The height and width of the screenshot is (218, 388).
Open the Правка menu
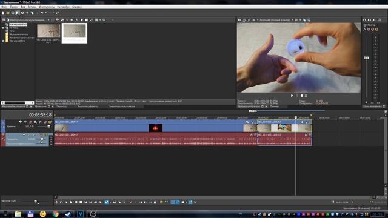(x=14, y=7)
